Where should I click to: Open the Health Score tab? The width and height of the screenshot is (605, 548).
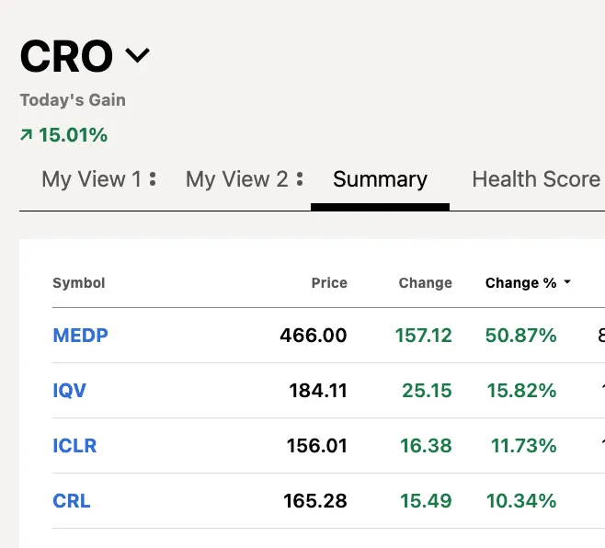(x=536, y=179)
